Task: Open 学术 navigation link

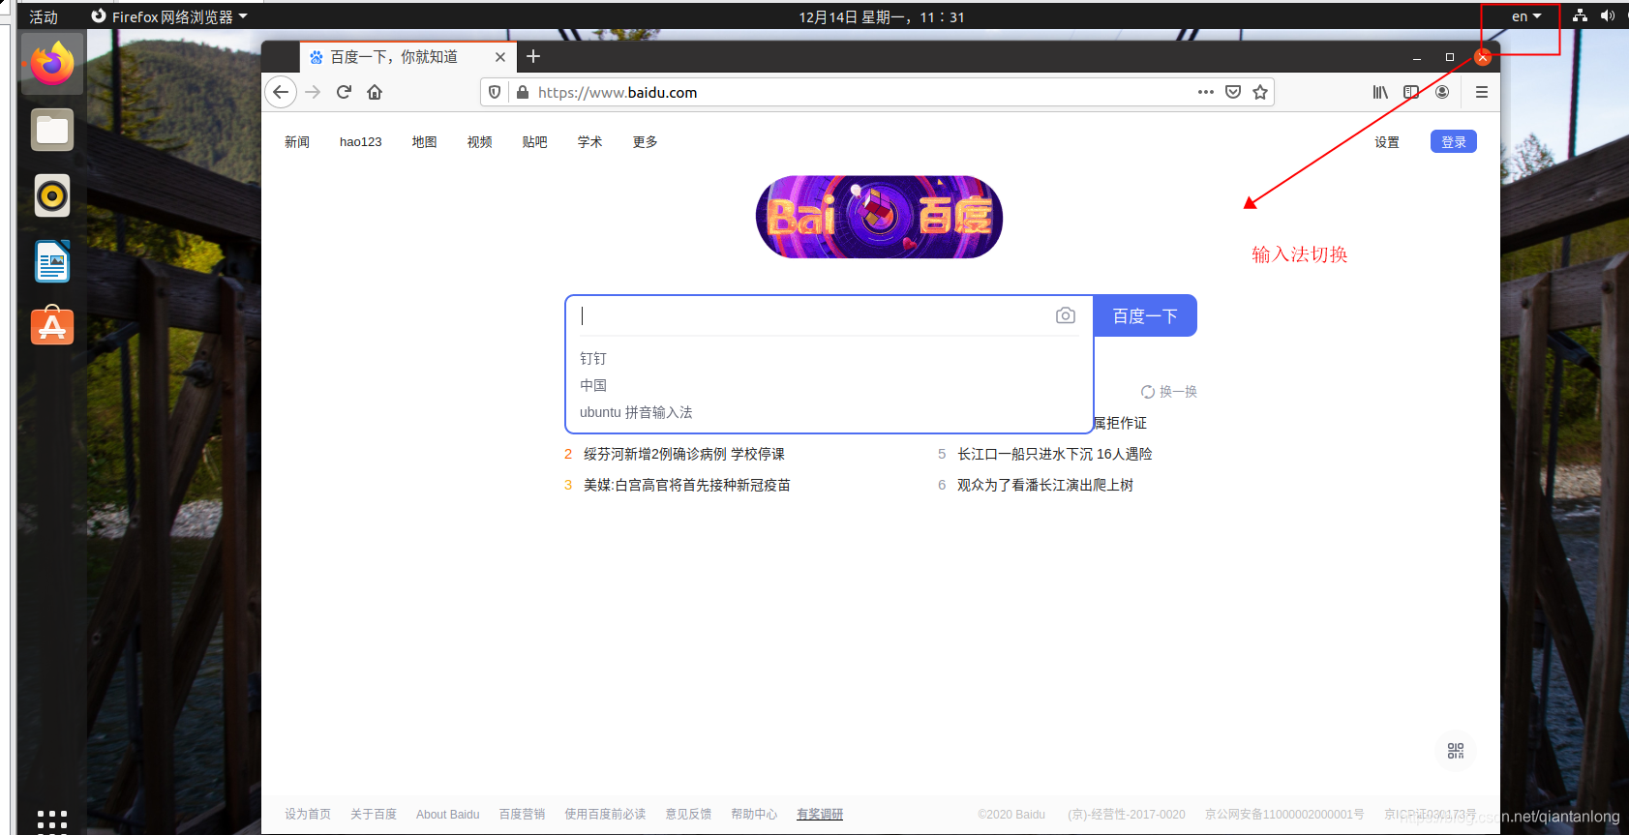Action: [x=589, y=141]
